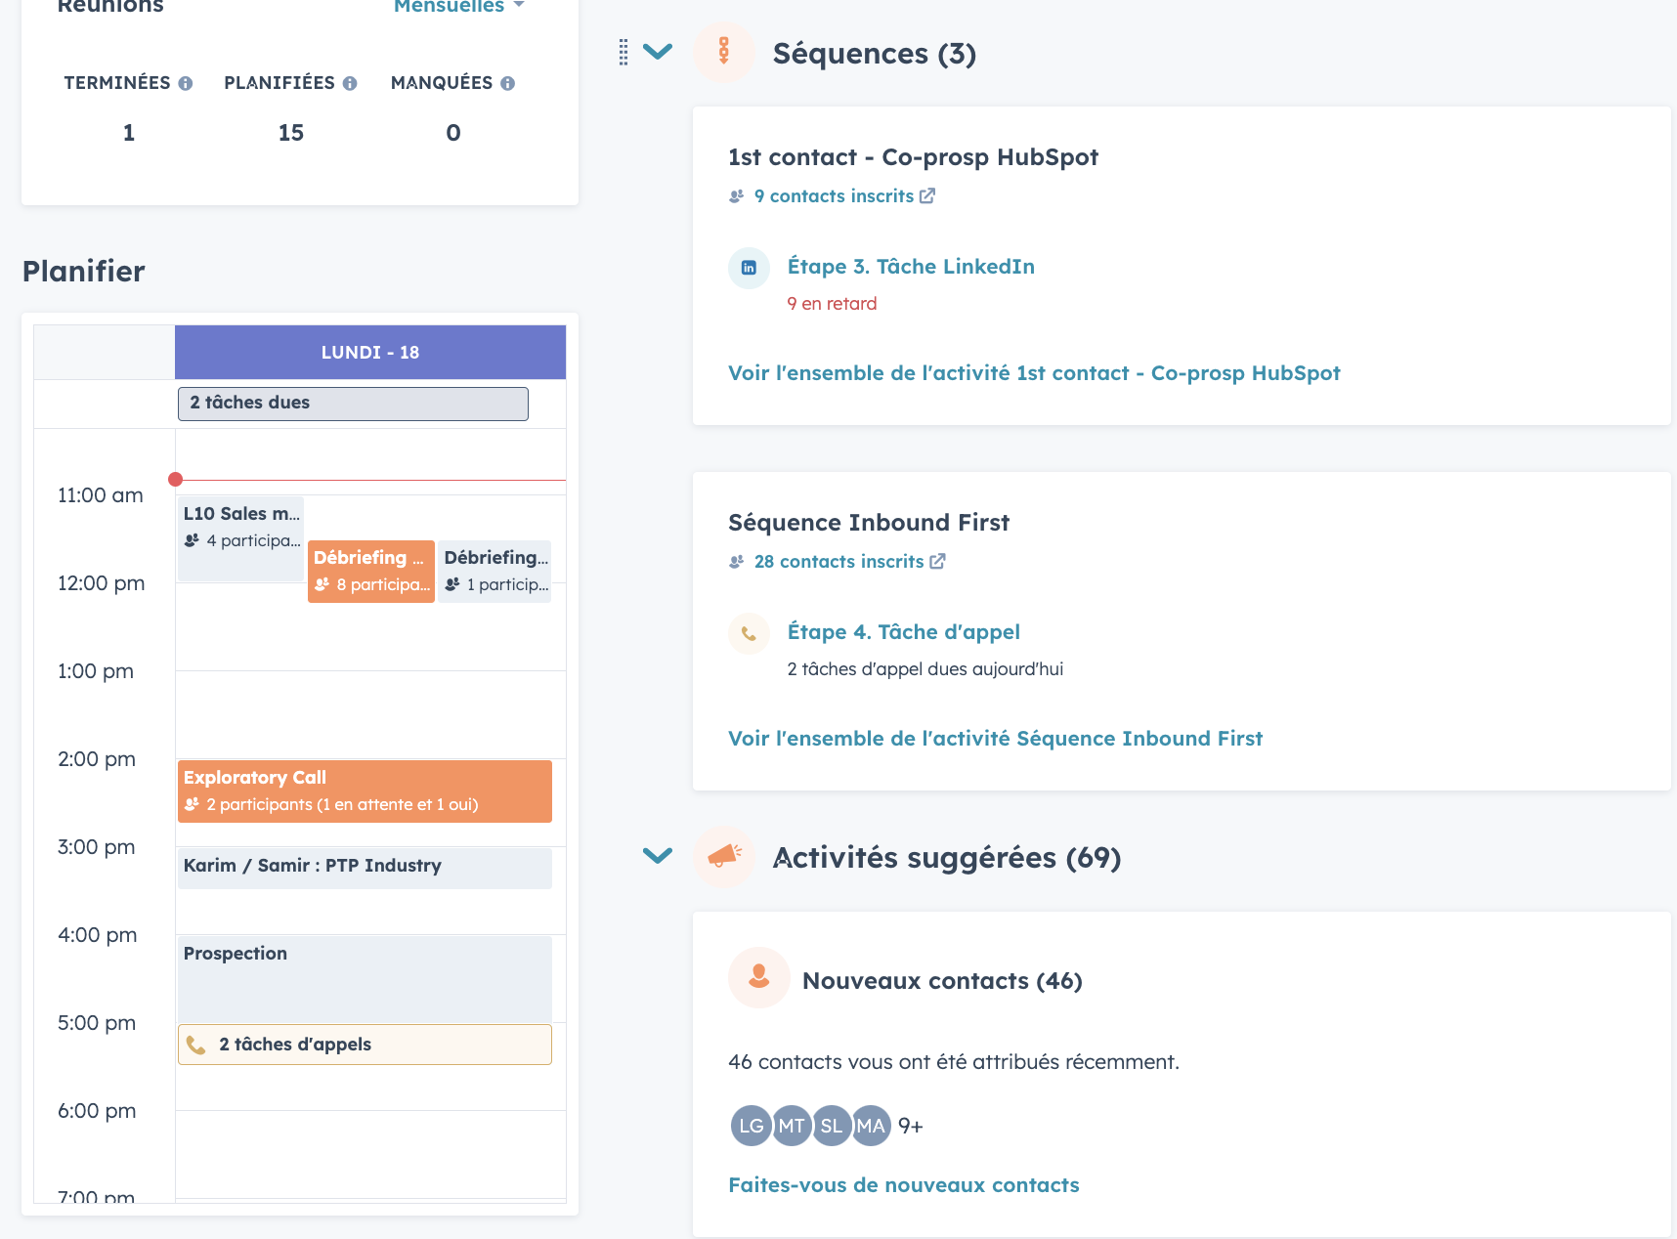The width and height of the screenshot is (1677, 1239).
Task: Click the 9 en retard status text
Action: point(832,304)
